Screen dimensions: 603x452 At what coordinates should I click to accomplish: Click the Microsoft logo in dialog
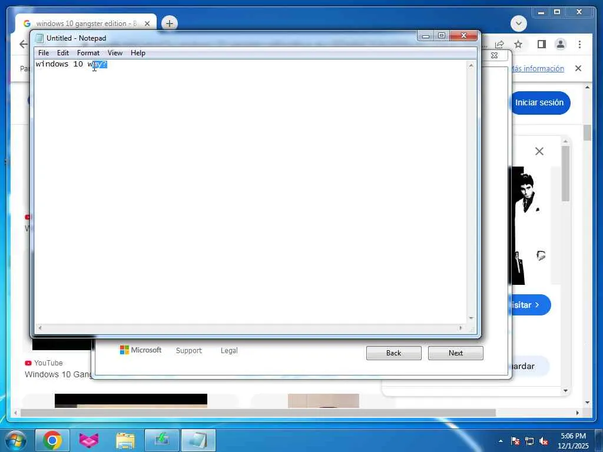click(141, 350)
